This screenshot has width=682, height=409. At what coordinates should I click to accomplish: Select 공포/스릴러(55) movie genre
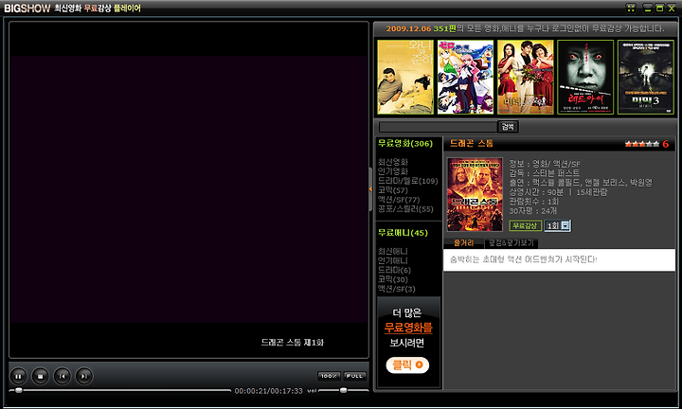[x=405, y=209]
